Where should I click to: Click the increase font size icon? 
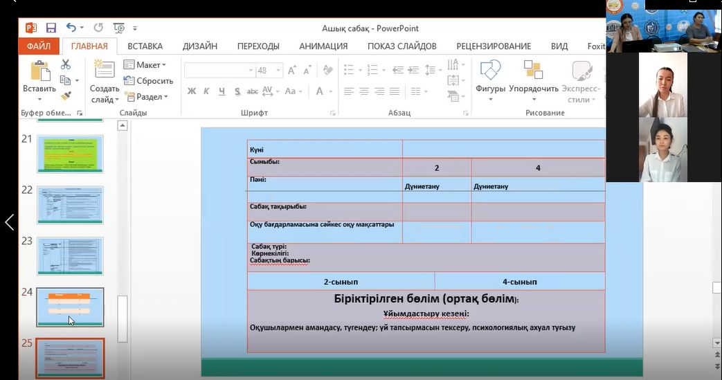[x=292, y=71]
